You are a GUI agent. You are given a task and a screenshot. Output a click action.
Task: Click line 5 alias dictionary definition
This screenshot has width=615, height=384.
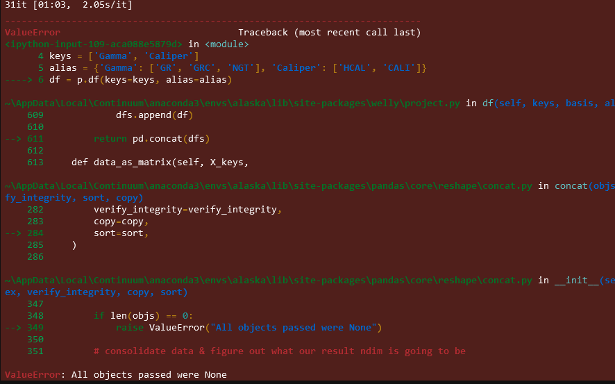pos(237,68)
